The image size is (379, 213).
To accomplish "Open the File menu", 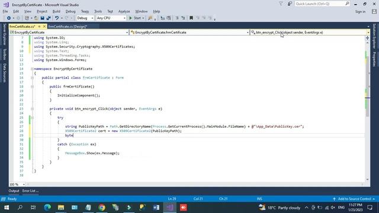I will (5, 11).
